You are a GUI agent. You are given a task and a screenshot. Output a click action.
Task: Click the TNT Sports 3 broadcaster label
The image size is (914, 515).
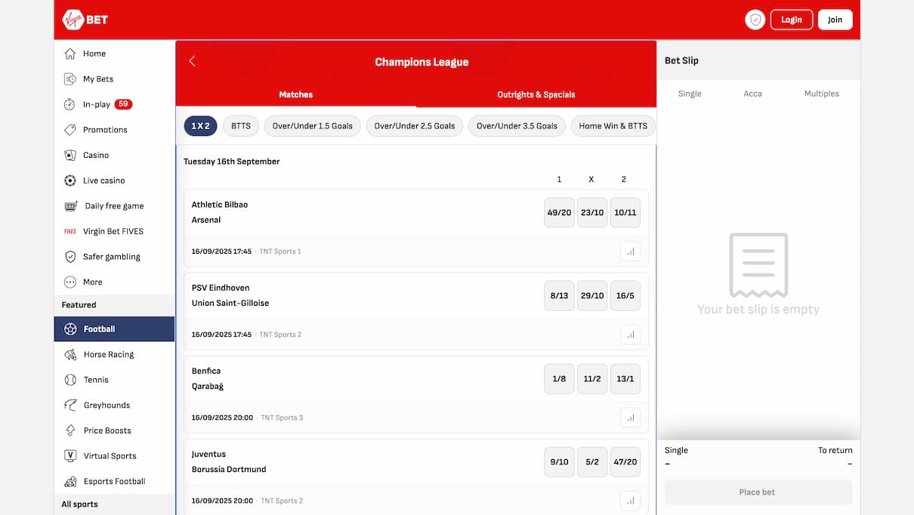[282, 418]
